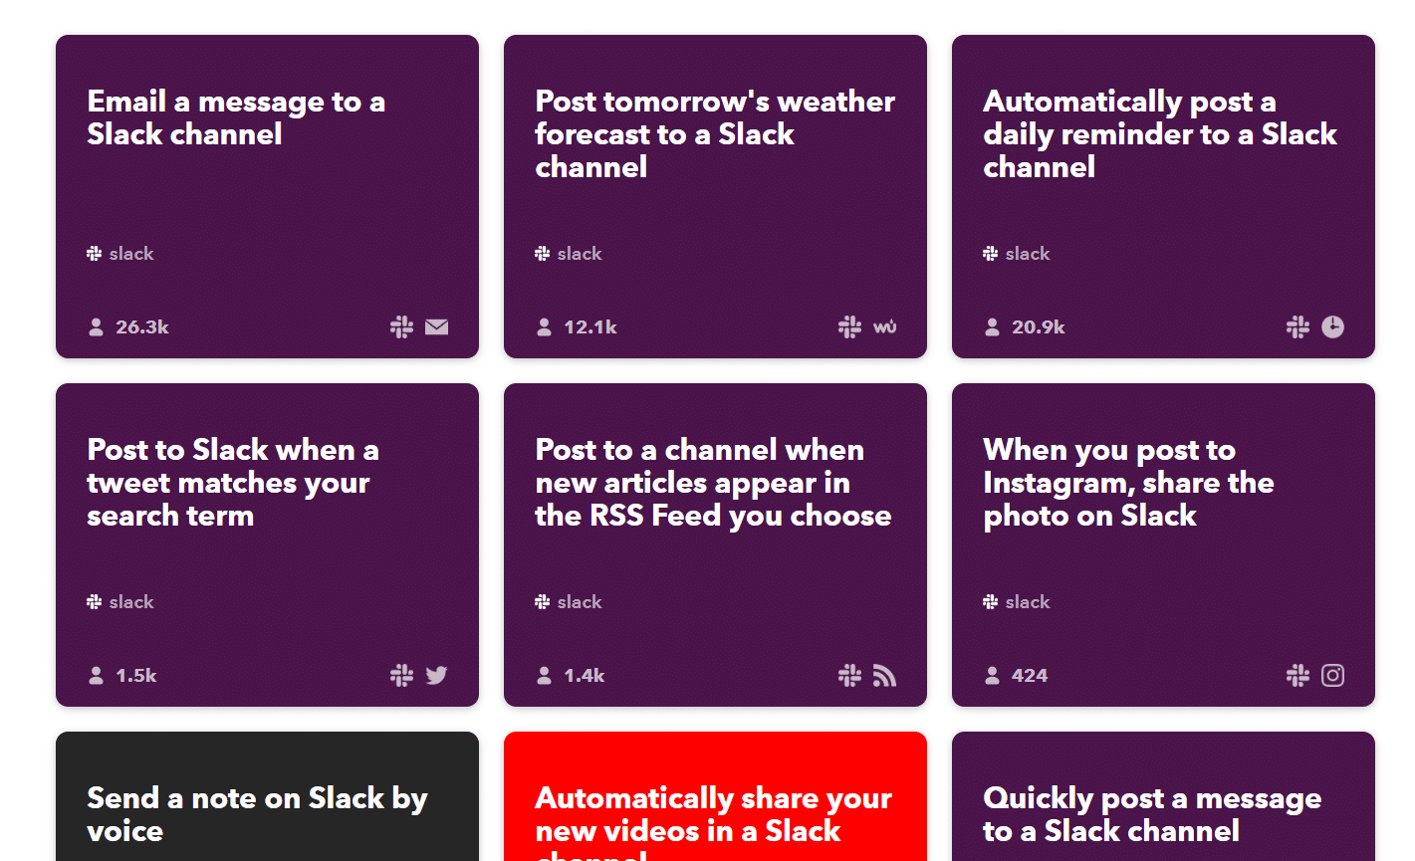Image resolution: width=1415 pixels, height=861 pixels.
Task: Select the Weather Underground icon on the forecast card
Action: (x=884, y=326)
